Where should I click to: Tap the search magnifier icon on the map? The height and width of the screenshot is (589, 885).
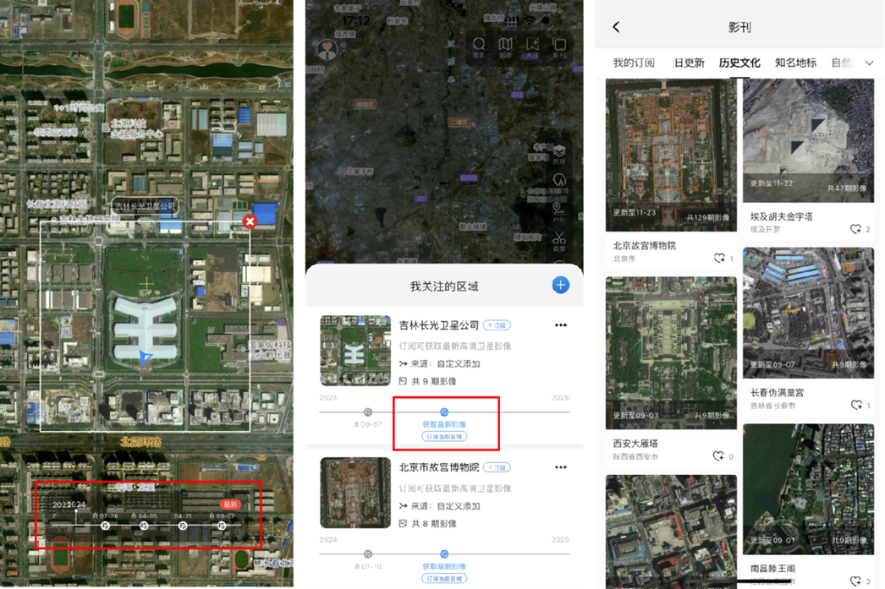click(479, 46)
